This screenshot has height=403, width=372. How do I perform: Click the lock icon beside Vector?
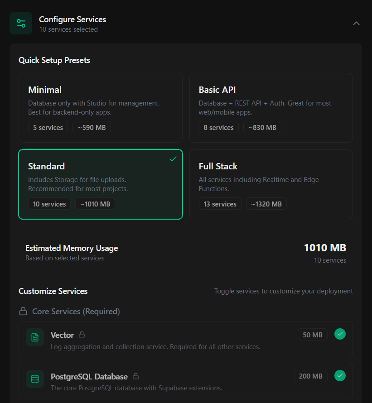click(82, 335)
